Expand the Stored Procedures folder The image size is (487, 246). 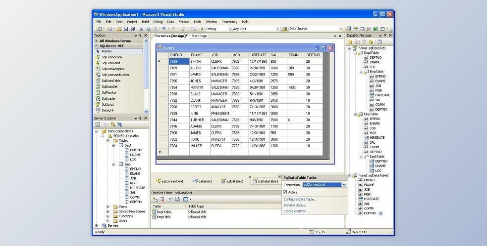tap(108, 211)
